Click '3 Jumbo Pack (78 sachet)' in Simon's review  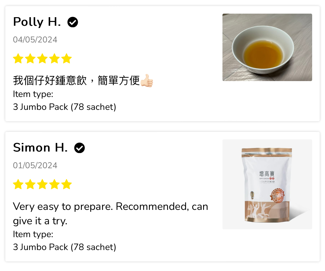65,247
